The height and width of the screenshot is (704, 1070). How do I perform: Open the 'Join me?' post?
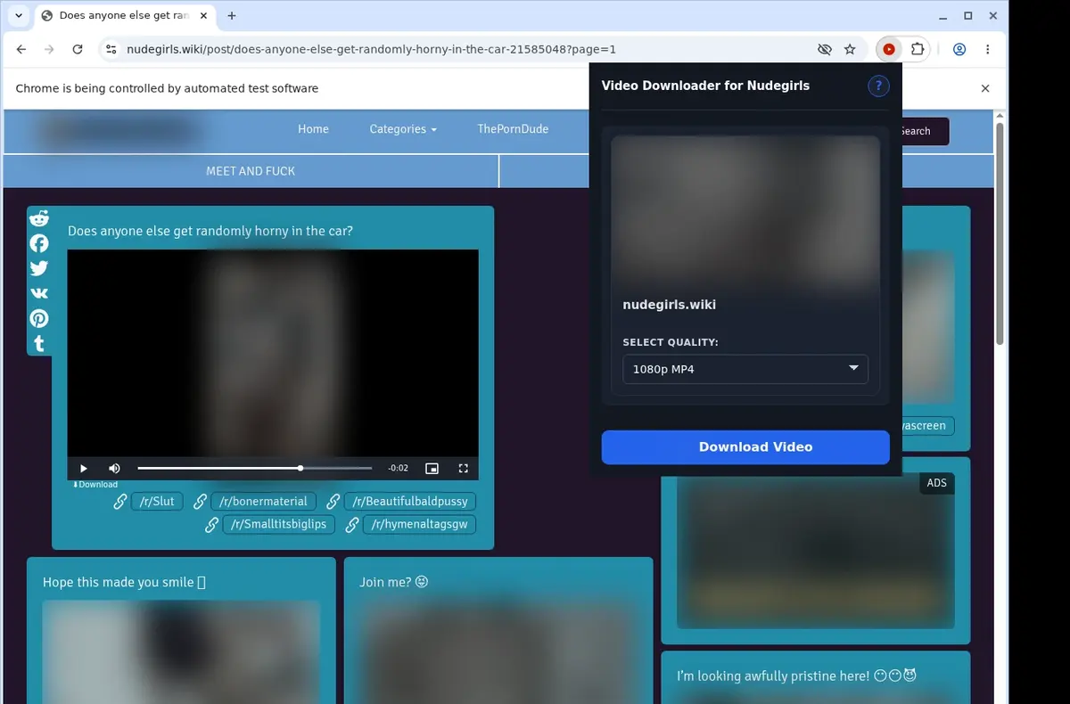coord(393,583)
